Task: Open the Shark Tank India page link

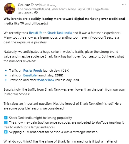Action: coord(59,33)
